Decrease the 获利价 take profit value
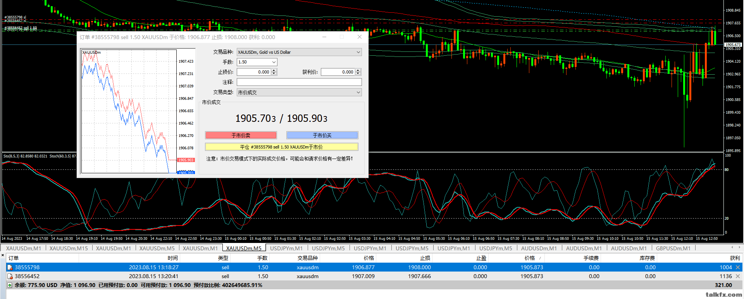744x299 pixels. coord(358,73)
